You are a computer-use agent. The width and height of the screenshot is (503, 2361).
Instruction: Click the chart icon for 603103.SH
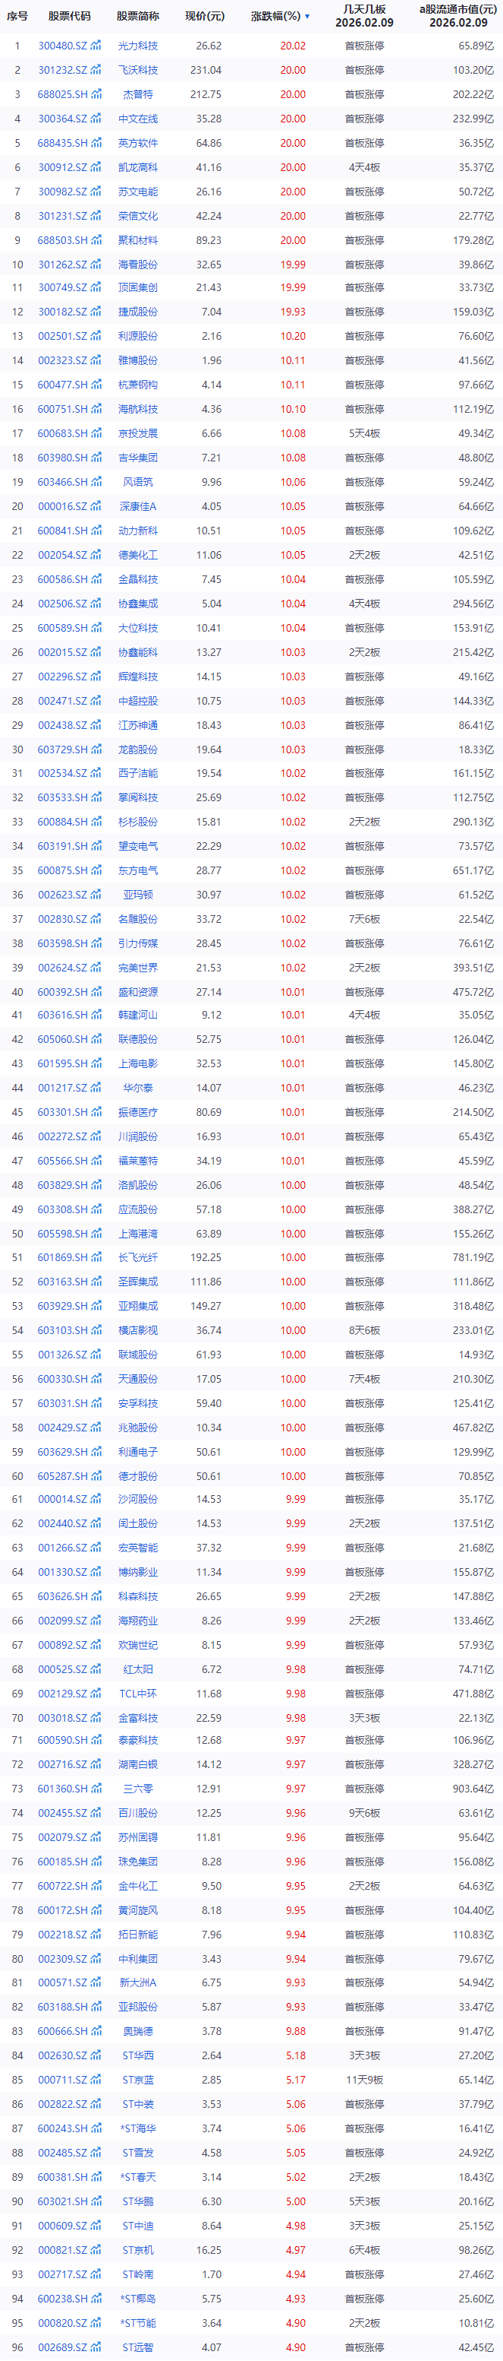pos(95,1330)
